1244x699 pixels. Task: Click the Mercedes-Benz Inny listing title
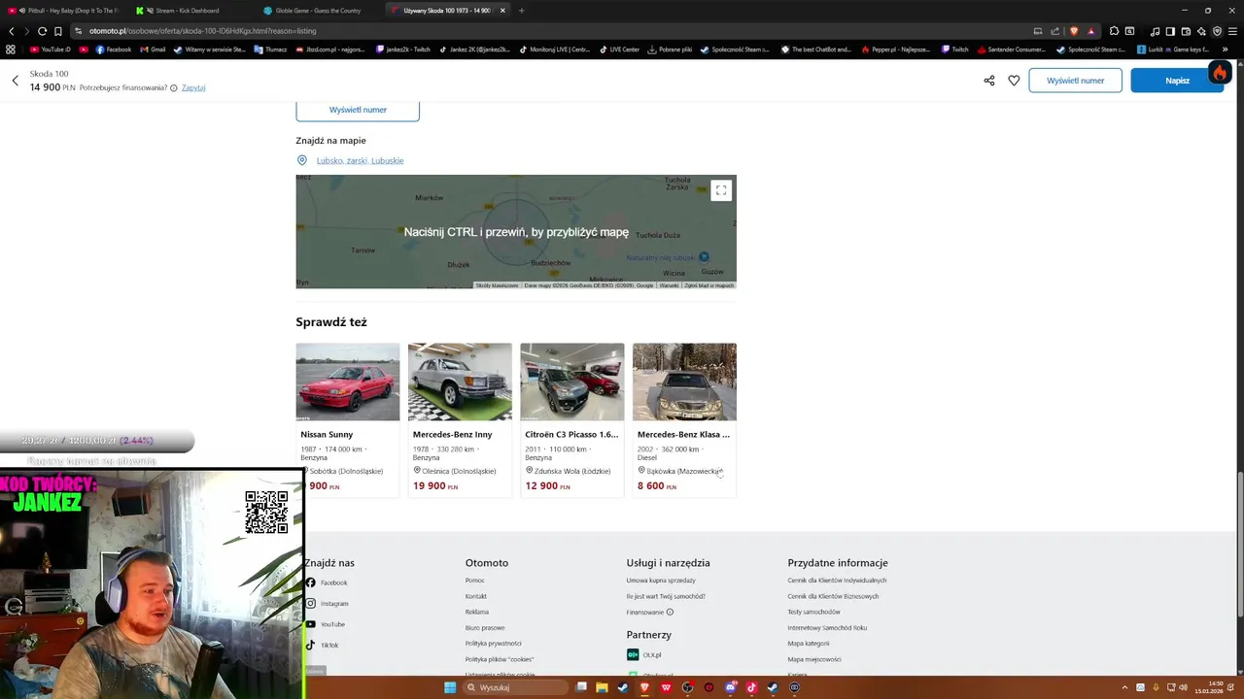click(x=452, y=434)
